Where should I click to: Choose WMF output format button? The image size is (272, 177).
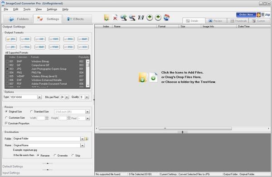(x=54, y=47)
